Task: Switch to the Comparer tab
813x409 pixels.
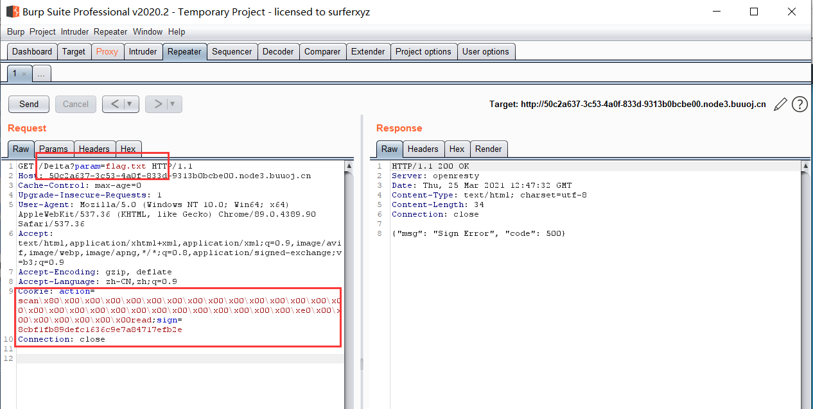Action: (322, 52)
